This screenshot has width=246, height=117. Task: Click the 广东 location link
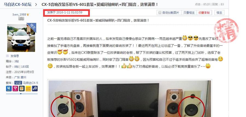(17, 77)
